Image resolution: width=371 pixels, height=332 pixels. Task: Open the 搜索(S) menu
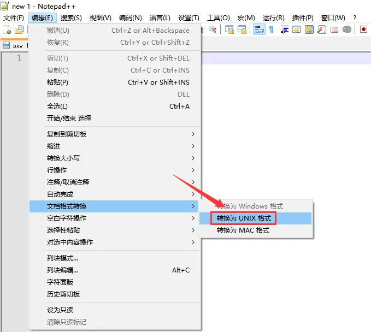pyautogui.click(x=71, y=18)
